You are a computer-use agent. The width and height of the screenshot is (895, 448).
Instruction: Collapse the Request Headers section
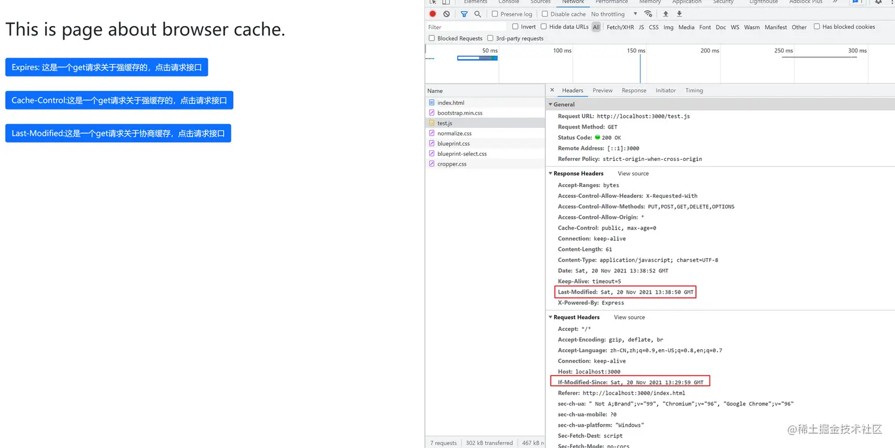(x=550, y=317)
